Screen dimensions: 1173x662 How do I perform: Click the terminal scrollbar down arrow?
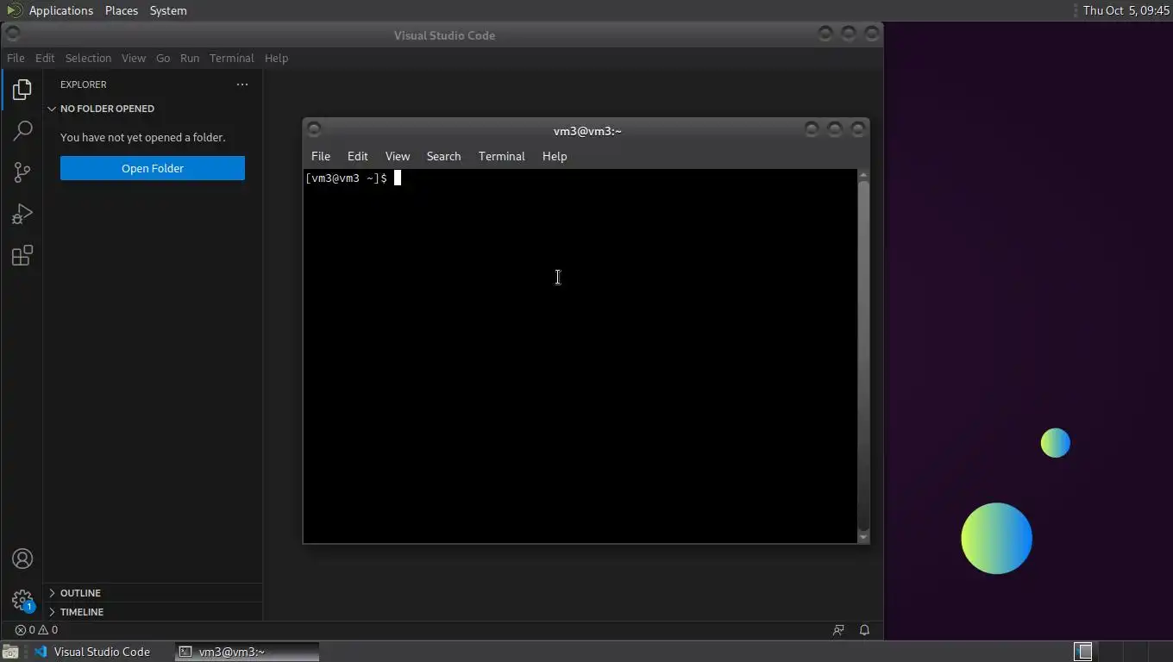pos(863,537)
